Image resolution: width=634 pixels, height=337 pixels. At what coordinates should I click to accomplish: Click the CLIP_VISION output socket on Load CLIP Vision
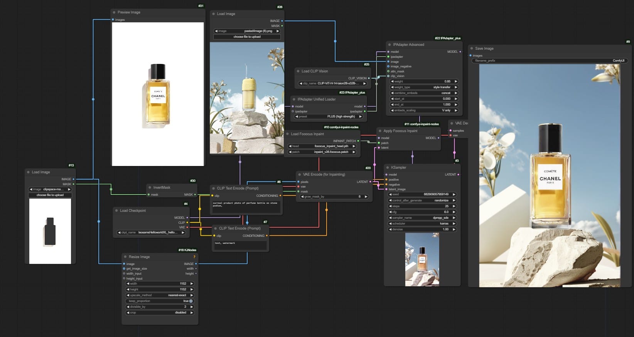369,78
